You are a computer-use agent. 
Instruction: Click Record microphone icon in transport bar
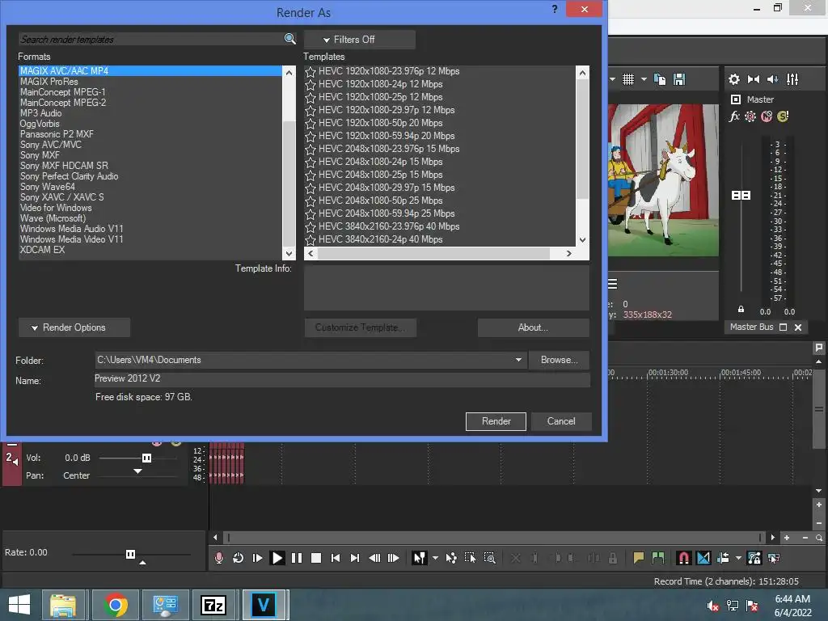pyautogui.click(x=218, y=558)
